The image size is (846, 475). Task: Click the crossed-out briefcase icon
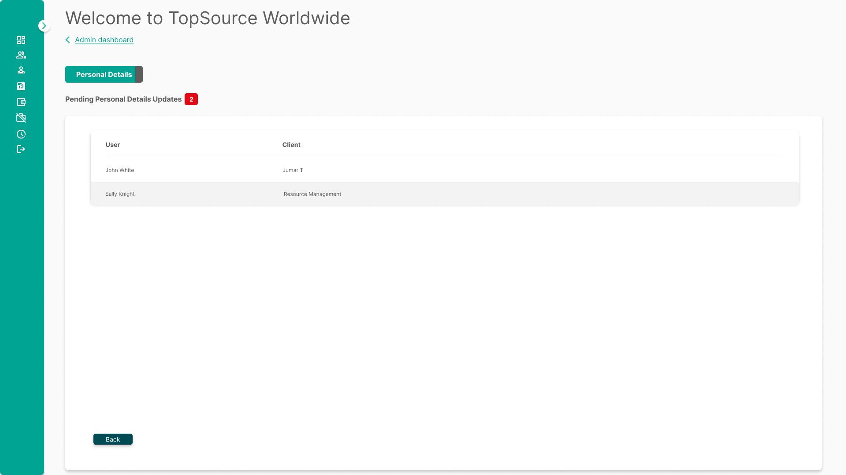point(21,117)
